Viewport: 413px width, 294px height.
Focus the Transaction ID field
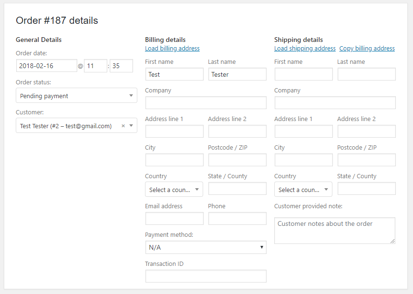[206, 276]
